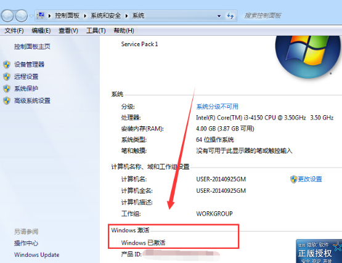The image size is (342, 263).
Task: Select processor value Intel(R) Core(TM) i3-4150
Action: click(x=265, y=118)
